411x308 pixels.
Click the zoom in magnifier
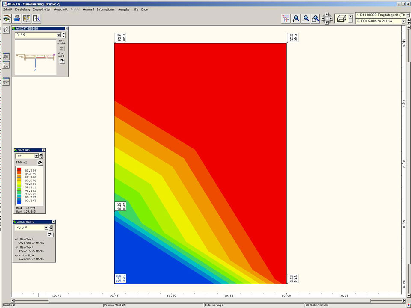296,18
